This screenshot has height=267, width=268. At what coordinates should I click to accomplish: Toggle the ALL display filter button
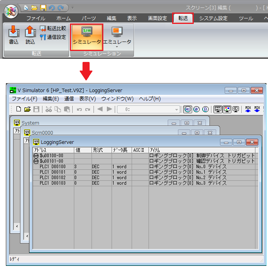click(x=187, y=109)
